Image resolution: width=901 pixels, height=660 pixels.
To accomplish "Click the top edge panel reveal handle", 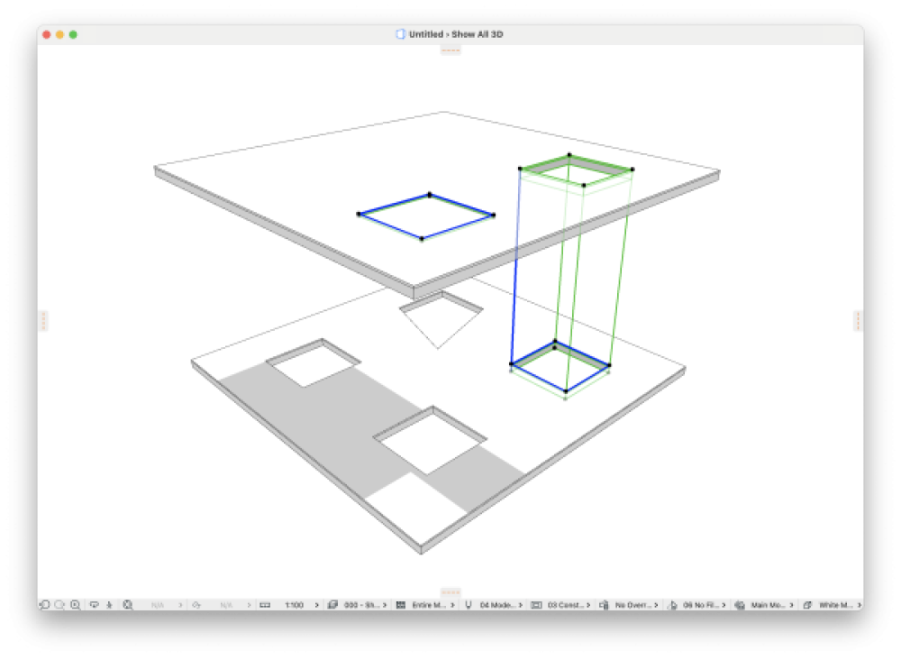I will coord(450,50).
